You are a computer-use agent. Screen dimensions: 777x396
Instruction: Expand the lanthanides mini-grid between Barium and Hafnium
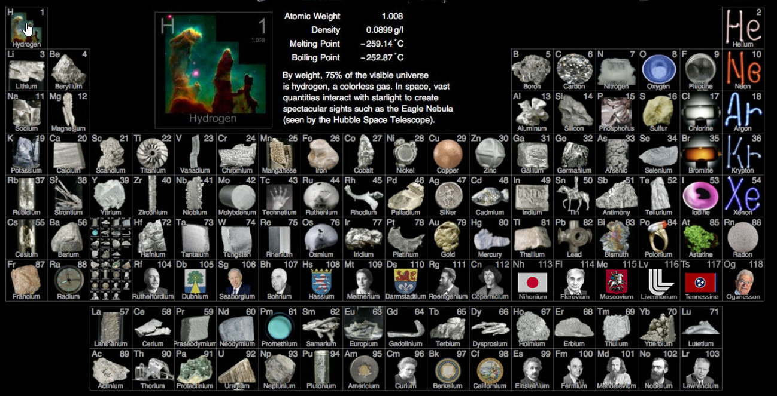pyautogui.click(x=110, y=238)
